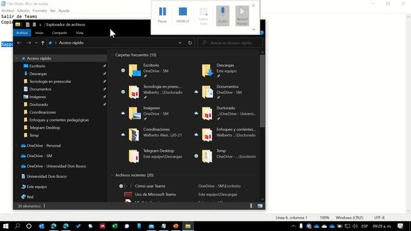Open Archivo menu in Bloc de notas
Viewport: 411px width, 231px height.
pos(8,10)
